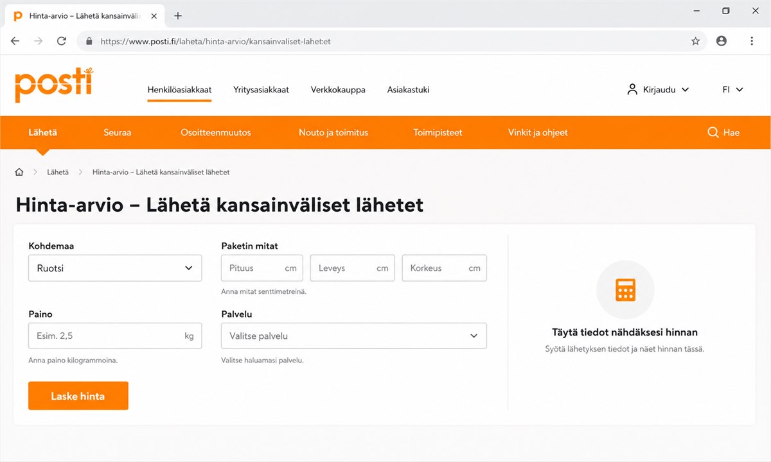
Task: Open the Kohdemaa dropdown showing Ruotsi
Action: point(115,268)
